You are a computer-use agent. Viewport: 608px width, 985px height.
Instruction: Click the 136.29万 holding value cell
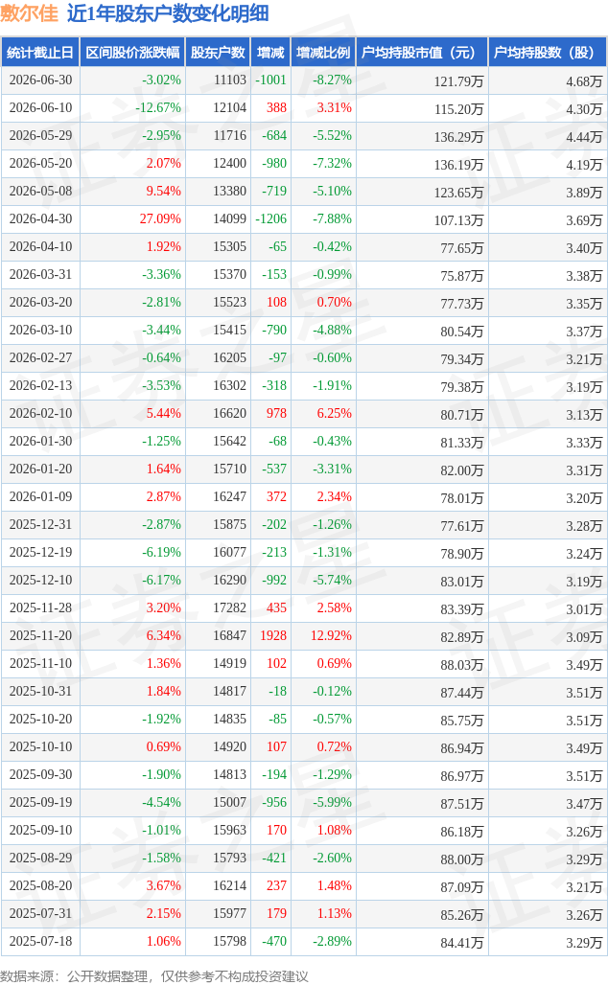[459, 136]
